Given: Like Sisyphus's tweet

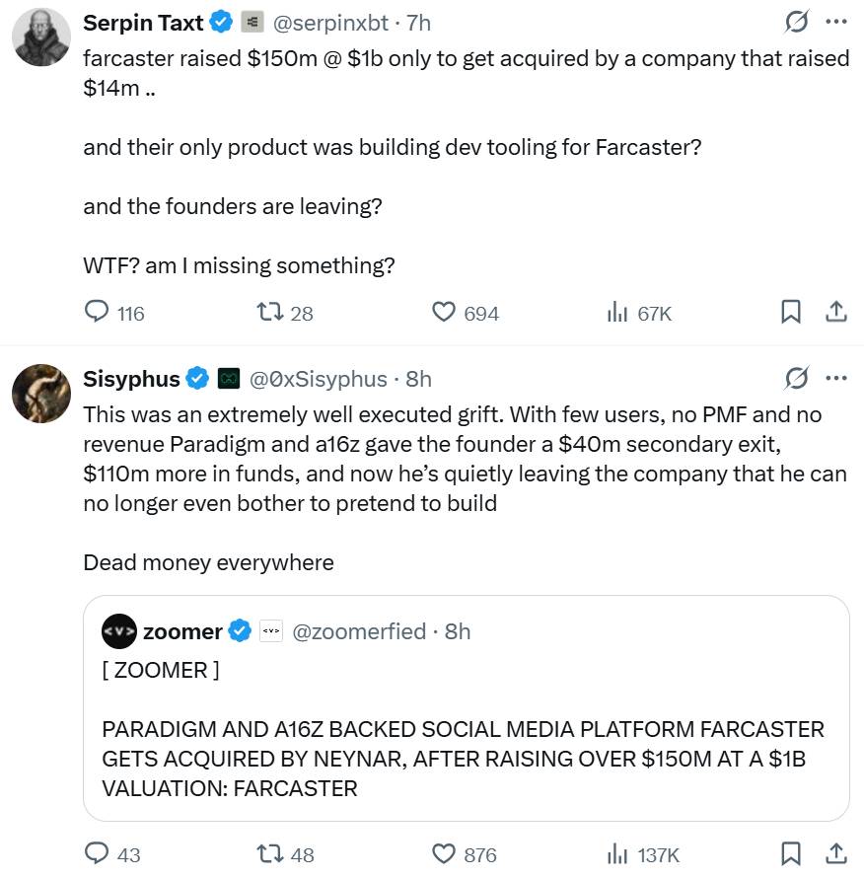Looking at the screenshot, I should (445, 853).
